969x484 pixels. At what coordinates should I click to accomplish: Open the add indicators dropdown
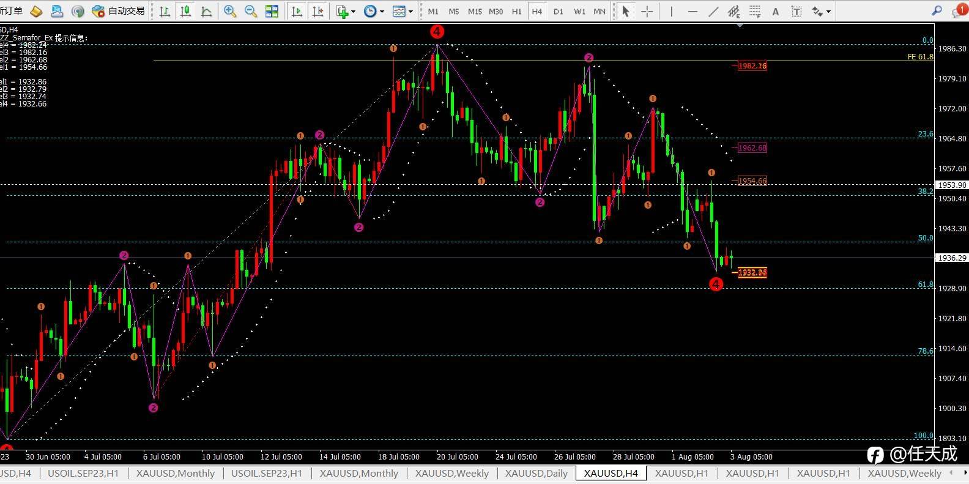pyautogui.click(x=346, y=11)
